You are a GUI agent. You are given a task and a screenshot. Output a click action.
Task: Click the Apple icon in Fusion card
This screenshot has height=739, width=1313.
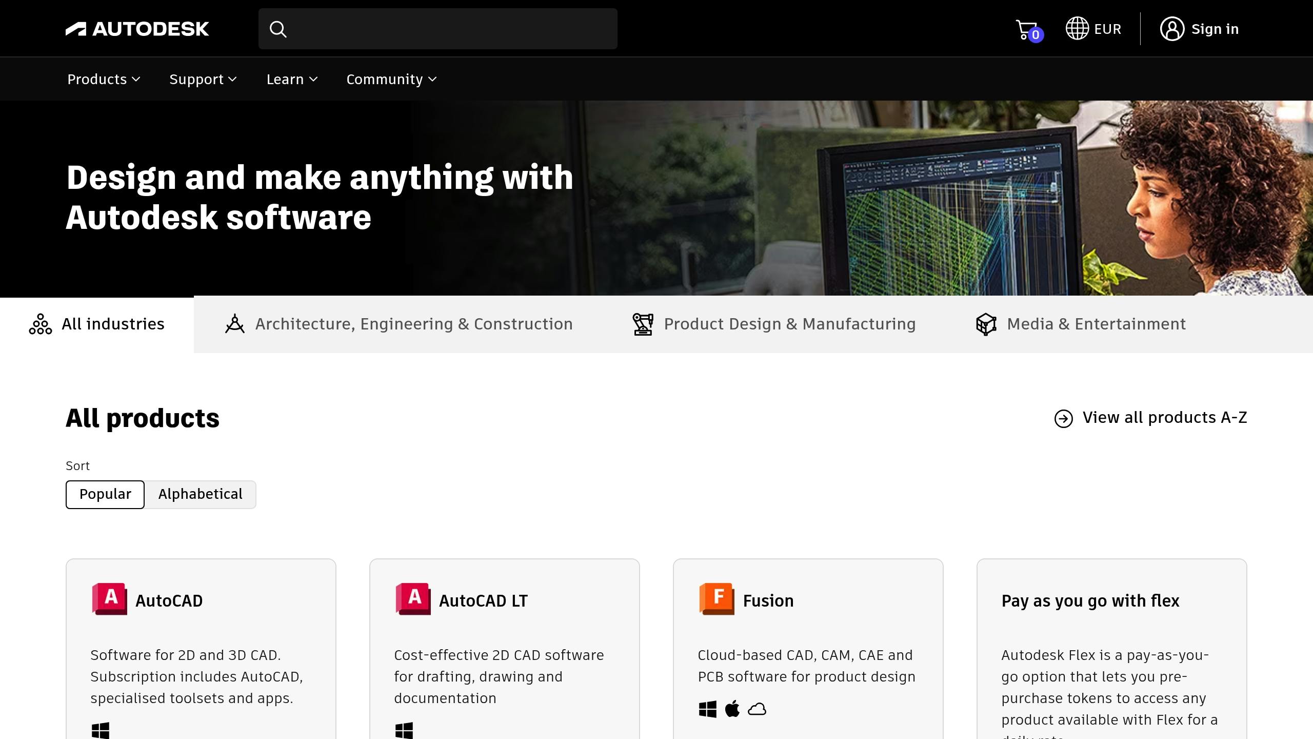(x=732, y=709)
